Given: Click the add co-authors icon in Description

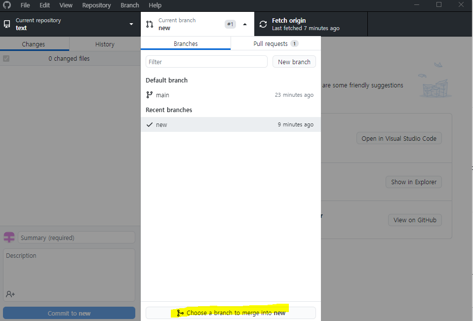Looking at the screenshot, I should coord(10,294).
